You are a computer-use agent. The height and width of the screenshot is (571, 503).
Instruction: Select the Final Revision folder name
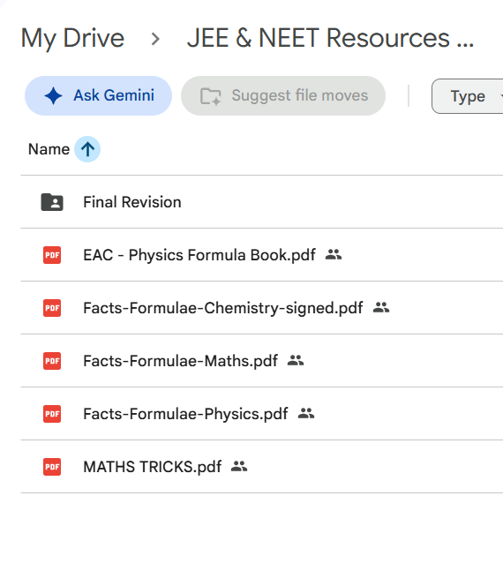[x=132, y=202]
